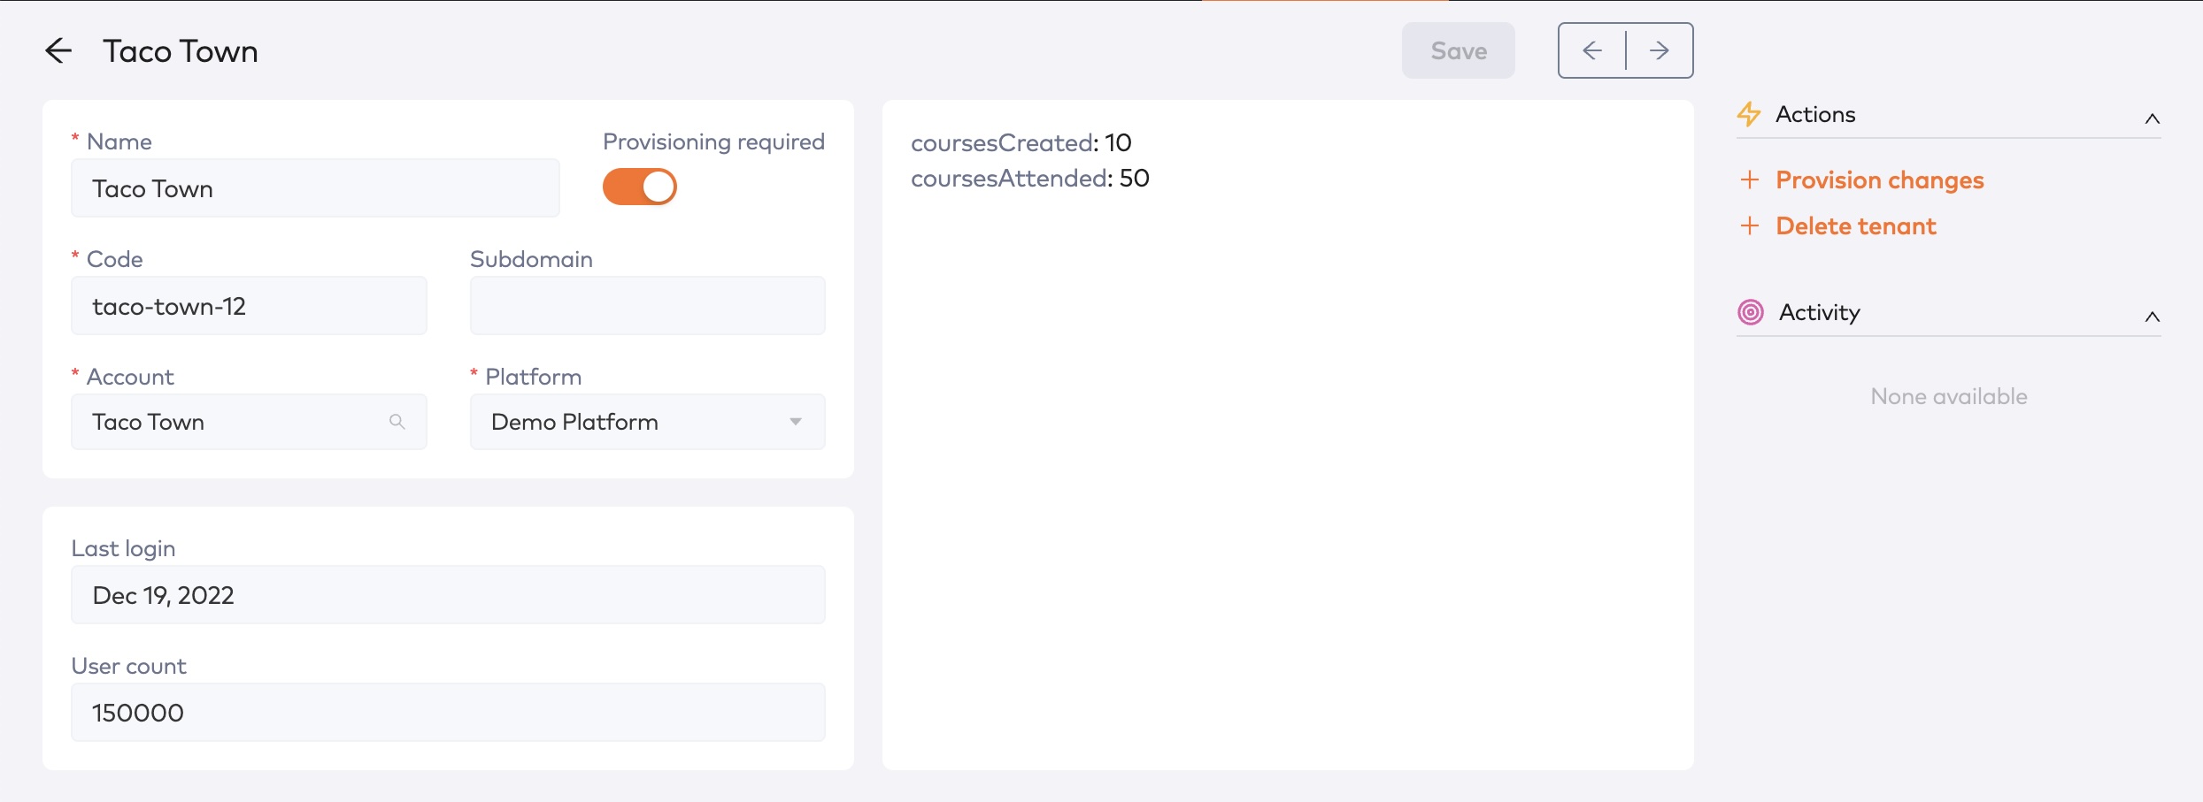Collapse the Activity section chevron

coord(2152,317)
